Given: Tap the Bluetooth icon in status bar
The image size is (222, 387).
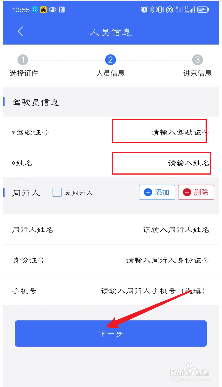Looking at the screenshot, I should point(152,10).
